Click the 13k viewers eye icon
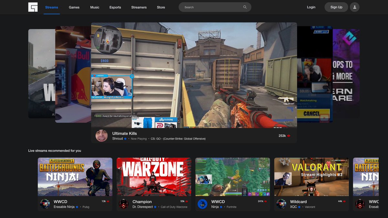Screen dimensions: 388x218 pos(108,201)
